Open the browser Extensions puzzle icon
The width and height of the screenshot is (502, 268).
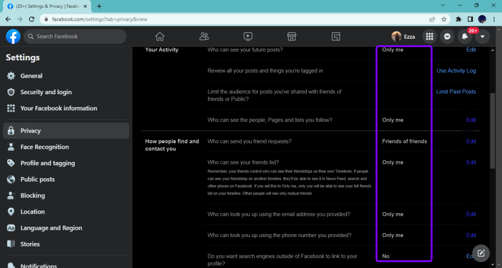458,19
